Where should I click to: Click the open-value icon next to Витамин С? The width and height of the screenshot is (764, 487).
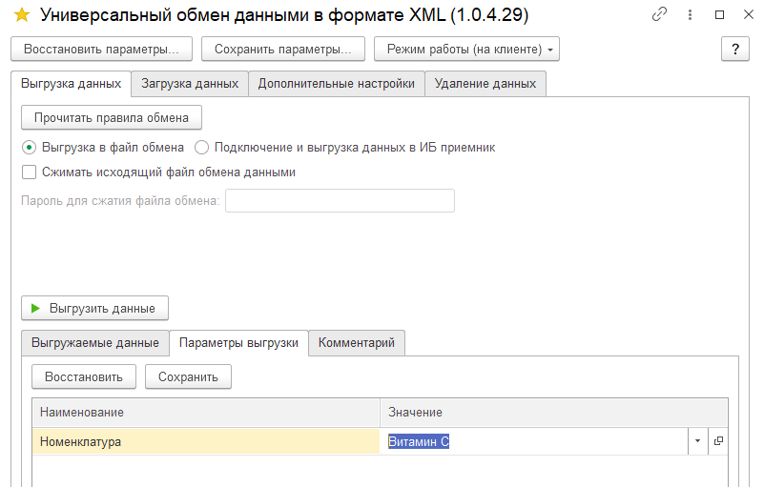(x=718, y=441)
